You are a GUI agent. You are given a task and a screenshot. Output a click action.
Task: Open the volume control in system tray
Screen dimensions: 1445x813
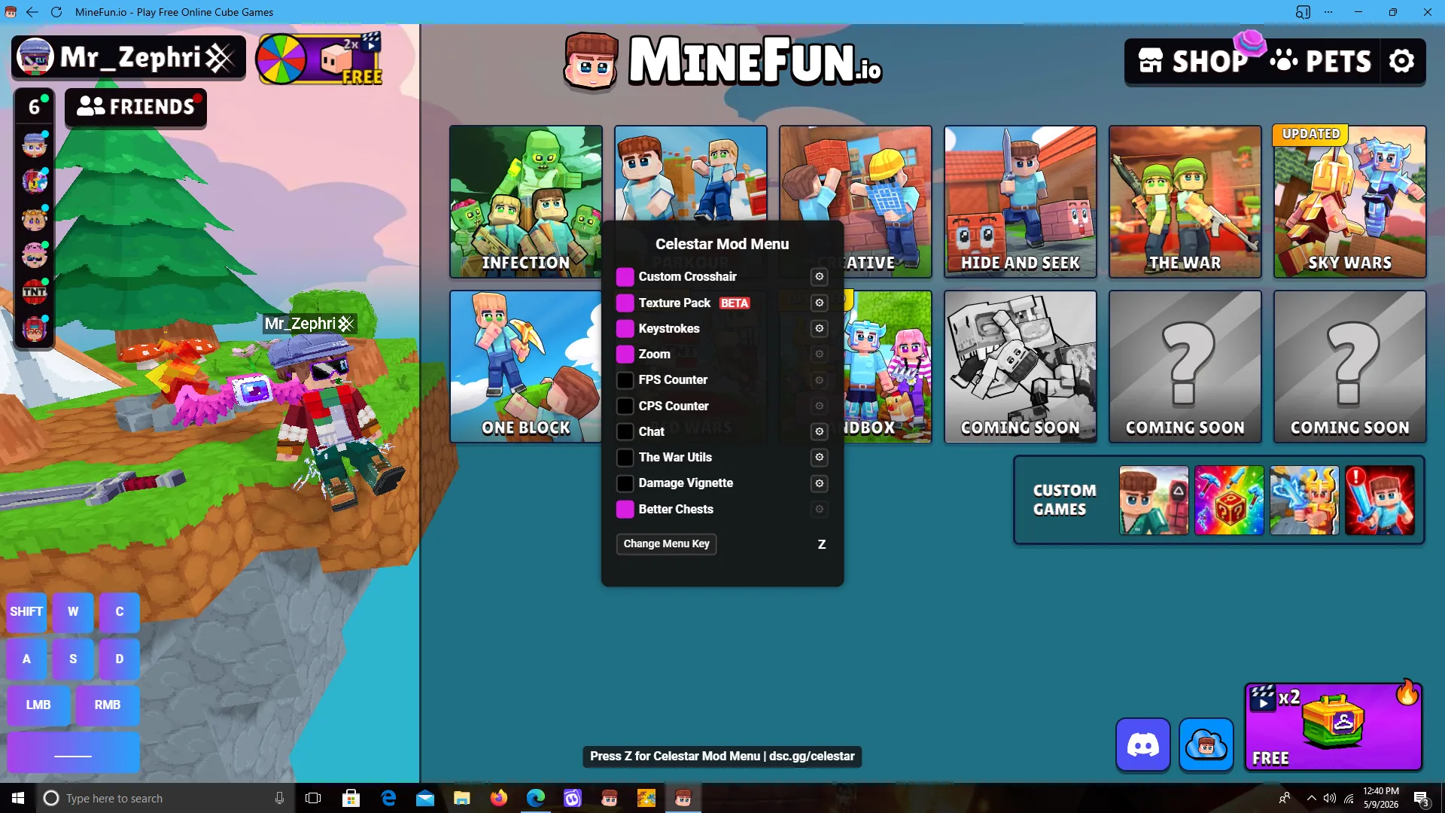pos(1330,798)
